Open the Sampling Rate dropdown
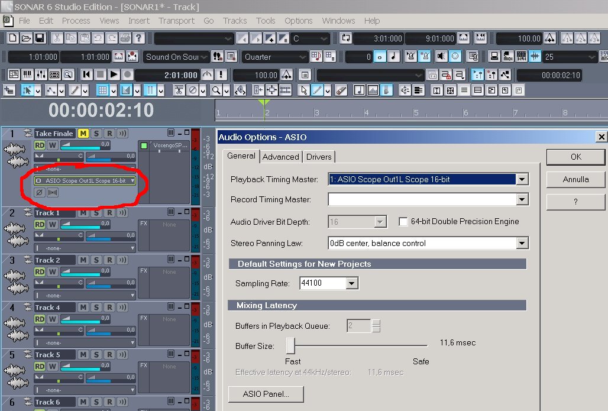 352,283
